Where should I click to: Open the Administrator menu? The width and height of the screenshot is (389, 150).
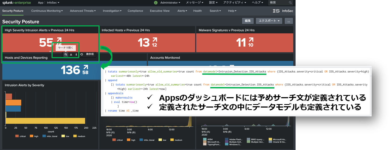(170, 3)
